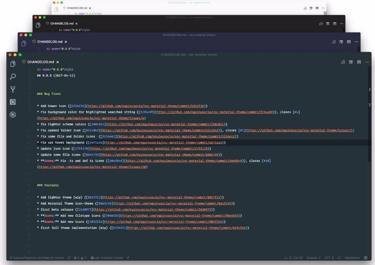This screenshot has width=375, height=265.
Task: Open commit 100c02c URL link
Action: click(x=166, y=124)
